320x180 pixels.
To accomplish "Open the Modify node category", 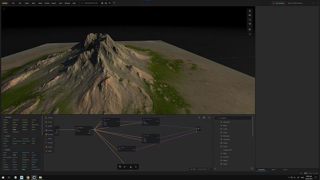I will click(49, 126).
